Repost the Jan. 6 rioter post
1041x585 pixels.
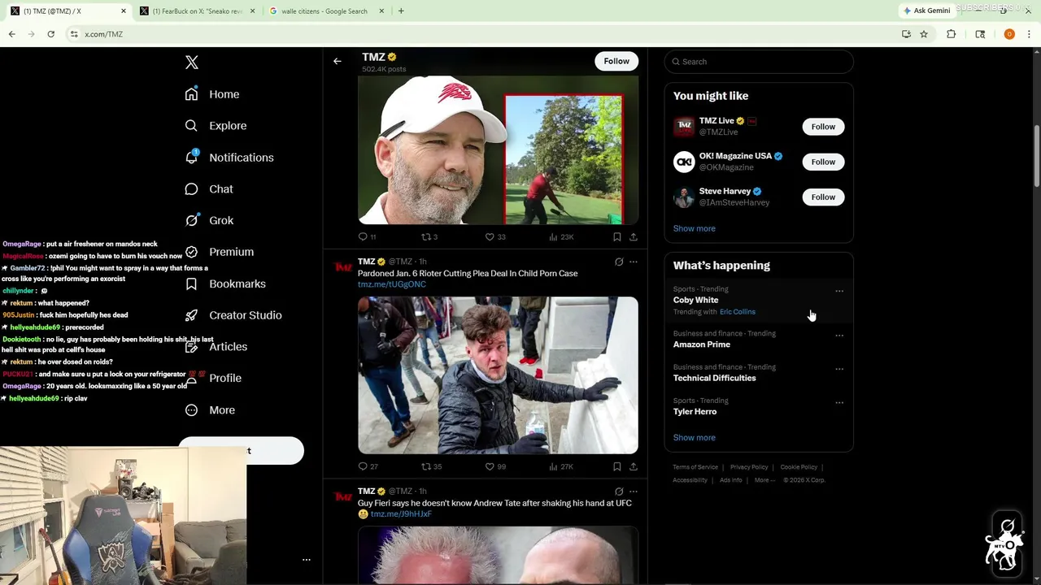click(431, 466)
